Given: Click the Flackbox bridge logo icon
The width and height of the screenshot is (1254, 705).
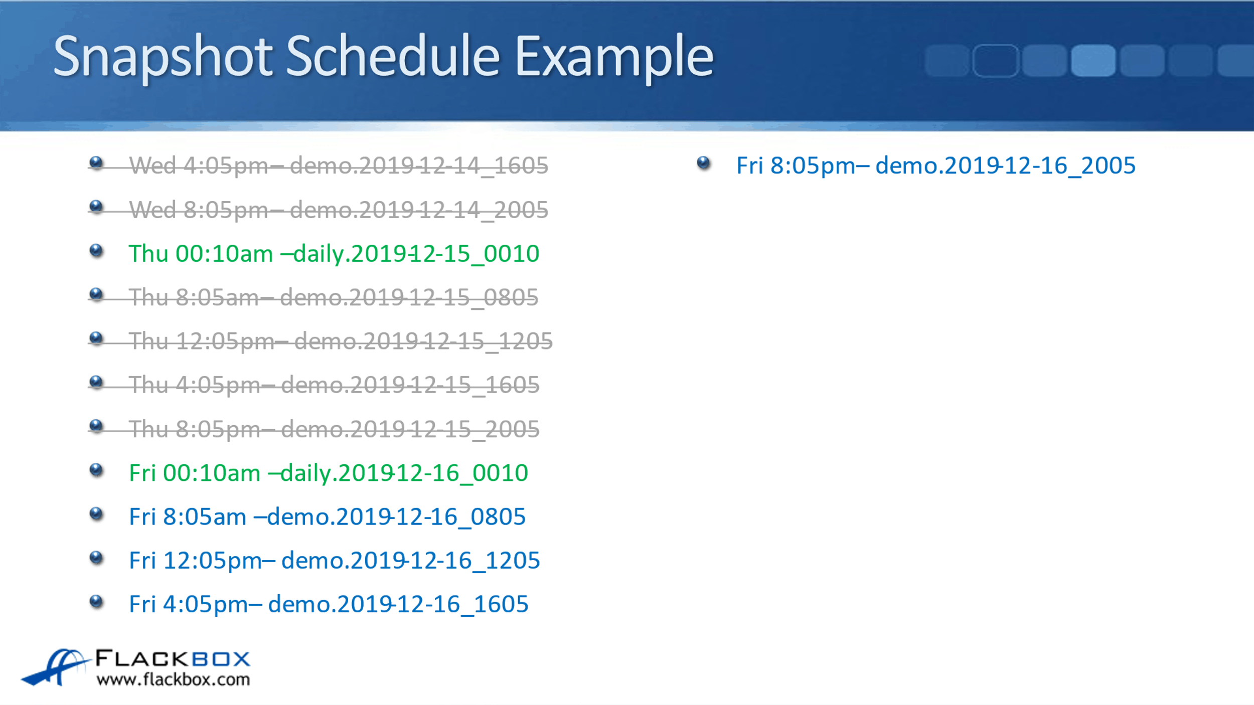Looking at the screenshot, I should coord(56,667).
